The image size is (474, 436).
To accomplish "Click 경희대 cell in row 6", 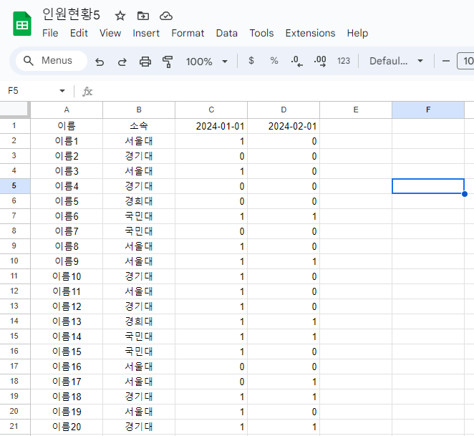I will click(139, 201).
